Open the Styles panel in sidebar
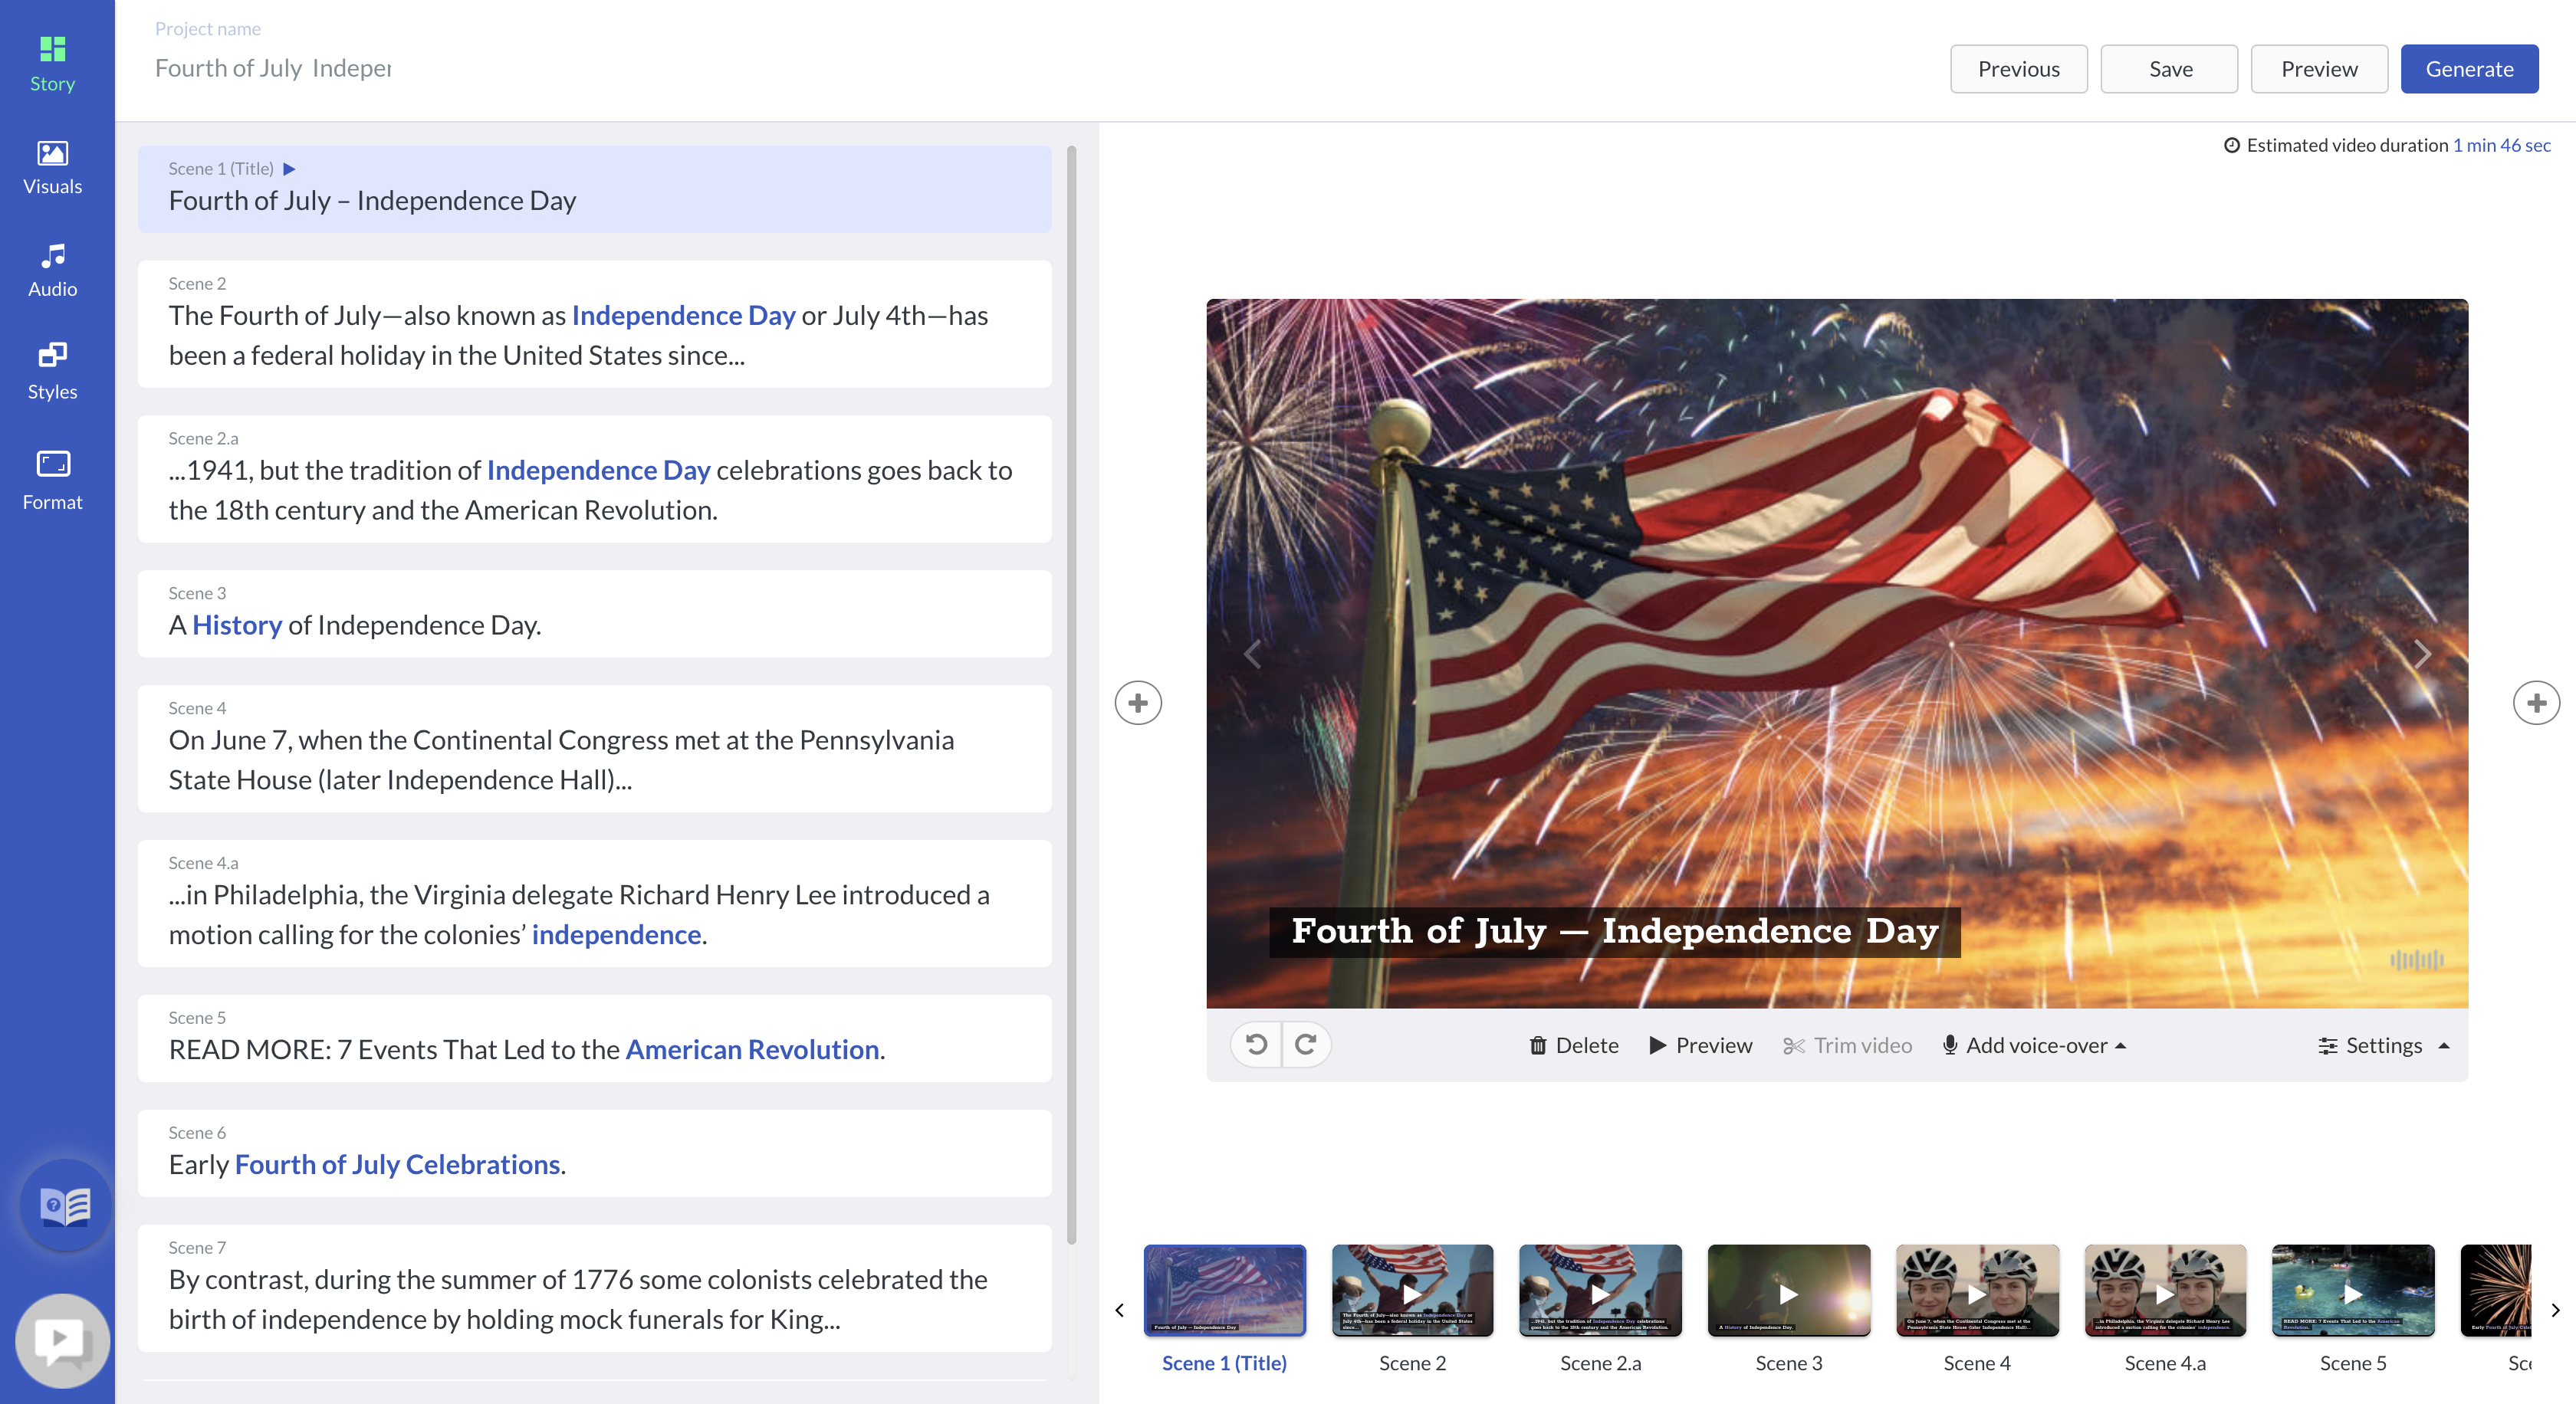 tap(52, 372)
